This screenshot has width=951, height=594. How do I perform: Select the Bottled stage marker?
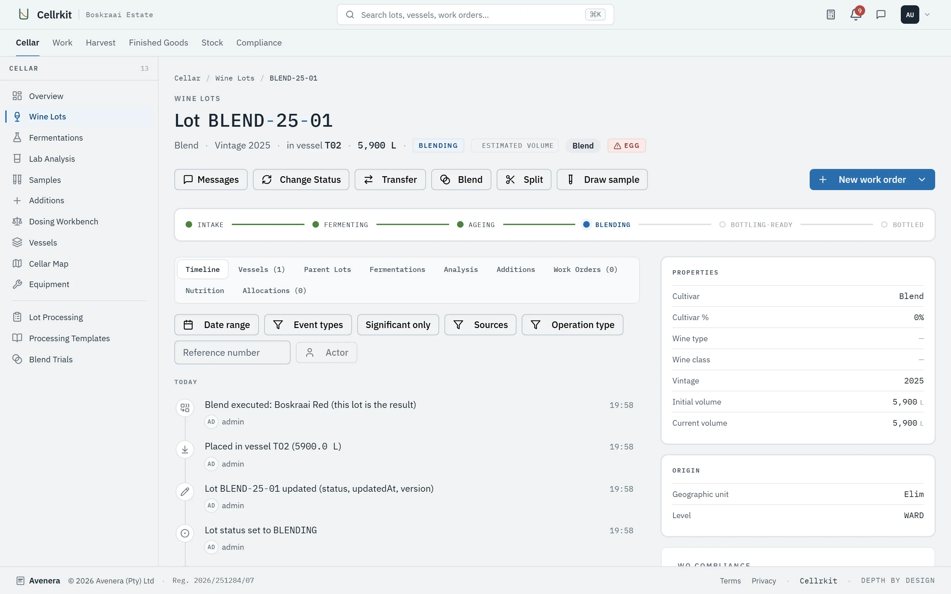coord(884,225)
